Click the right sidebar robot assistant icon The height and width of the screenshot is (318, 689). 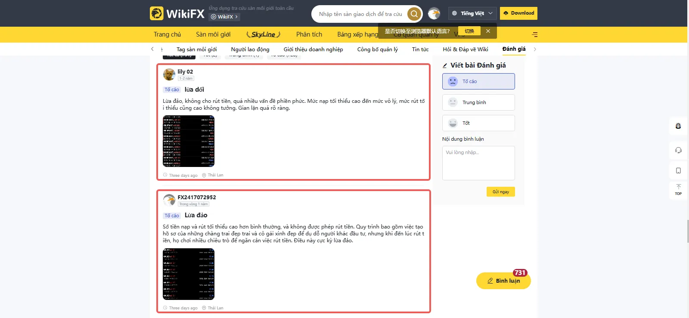pyautogui.click(x=678, y=126)
